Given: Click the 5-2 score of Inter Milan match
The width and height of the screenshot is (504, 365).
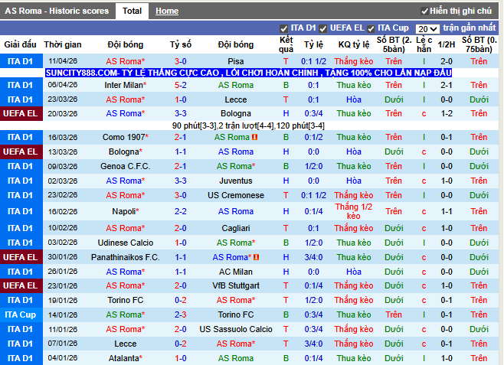Looking at the screenshot, I should click(x=181, y=85).
